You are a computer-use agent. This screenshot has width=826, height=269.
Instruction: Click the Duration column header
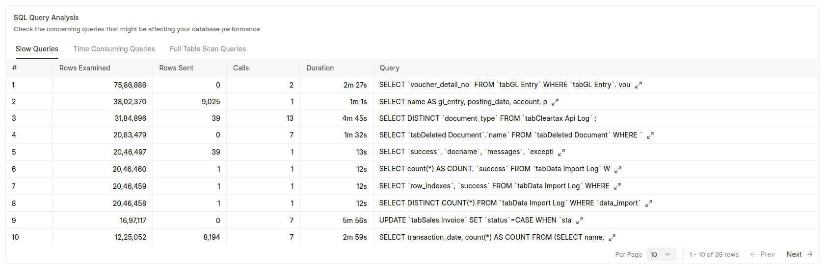[x=320, y=68]
